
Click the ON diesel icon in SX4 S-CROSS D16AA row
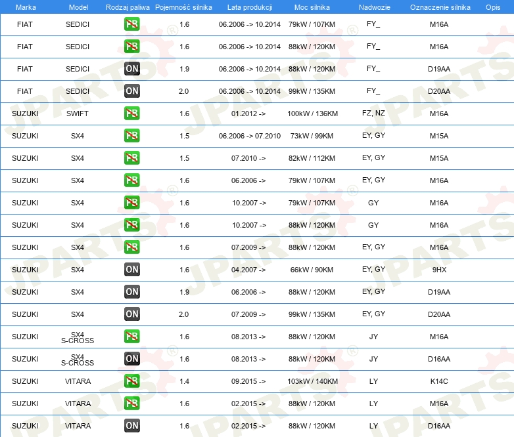[x=131, y=359]
